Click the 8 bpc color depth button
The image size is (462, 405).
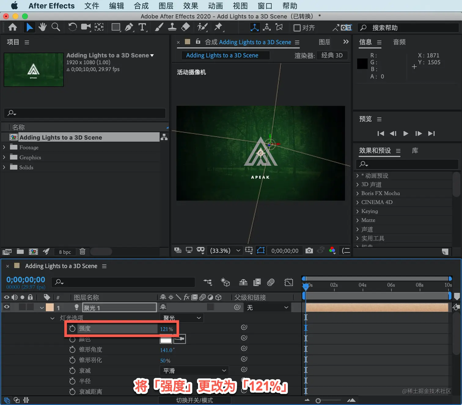(x=65, y=252)
